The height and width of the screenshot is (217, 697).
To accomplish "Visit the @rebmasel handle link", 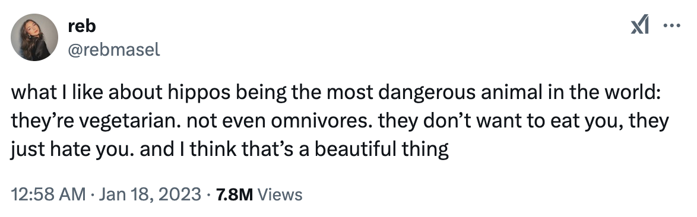I will pyautogui.click(x=114, y=50).
